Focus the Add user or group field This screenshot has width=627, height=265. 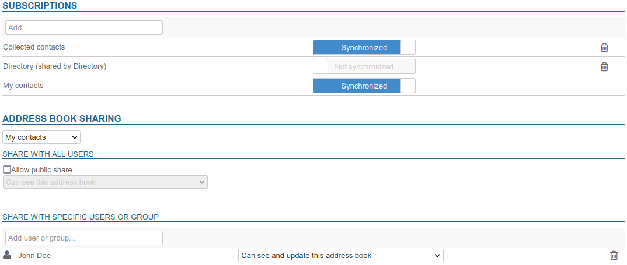click(83, 238)
